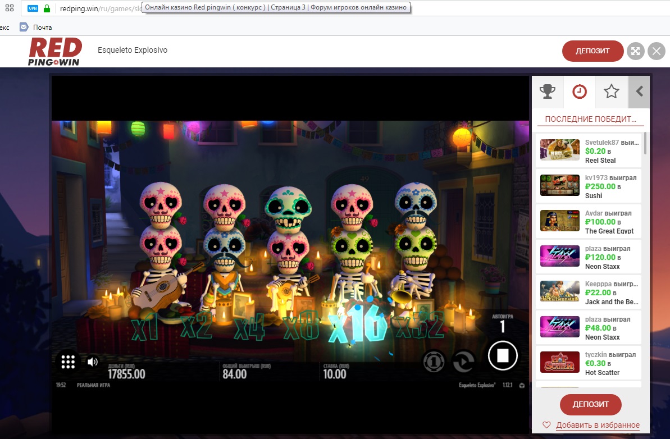The image size is (670, 439).
Task: Click the 19:52 game clock
Action: [x=61, y=385]
